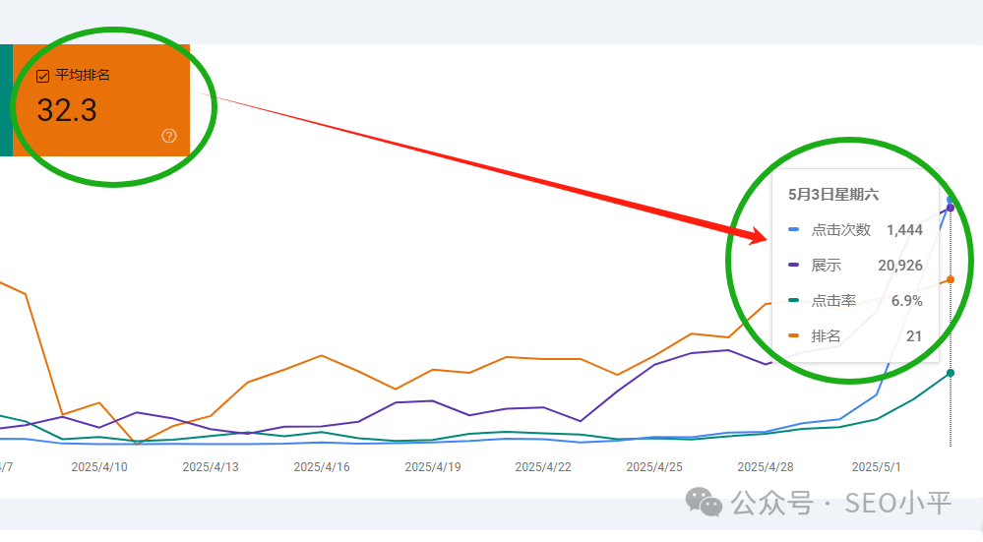The image size is (983, 542).
Task: Click the 32.3 average ranking value
Action: [x=67, y=110]
